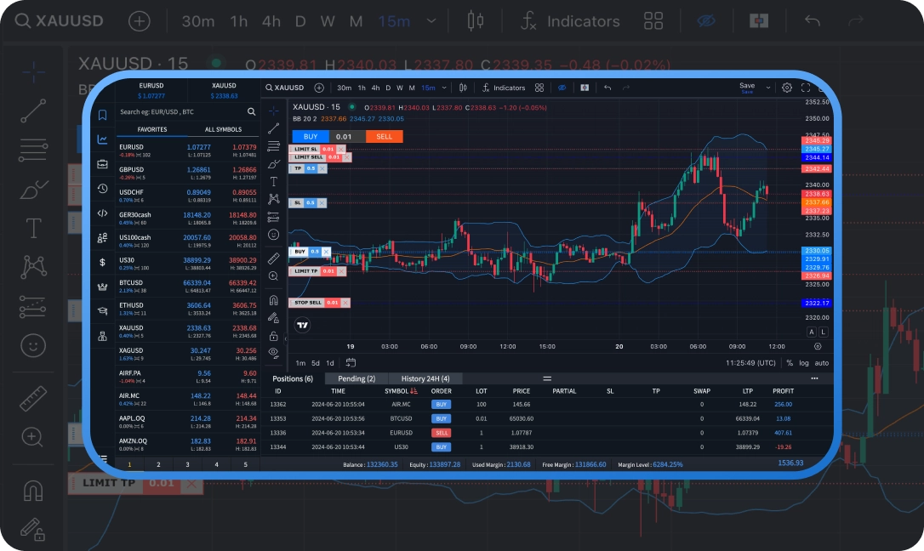Click the orange SELL button
Screen dimensions: 924x551
click(x=384, y=136)
